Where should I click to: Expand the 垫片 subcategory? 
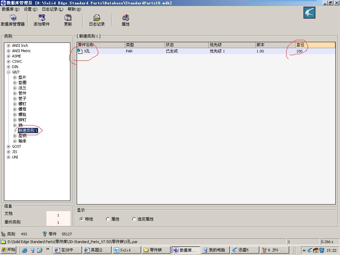coord(15,77)
